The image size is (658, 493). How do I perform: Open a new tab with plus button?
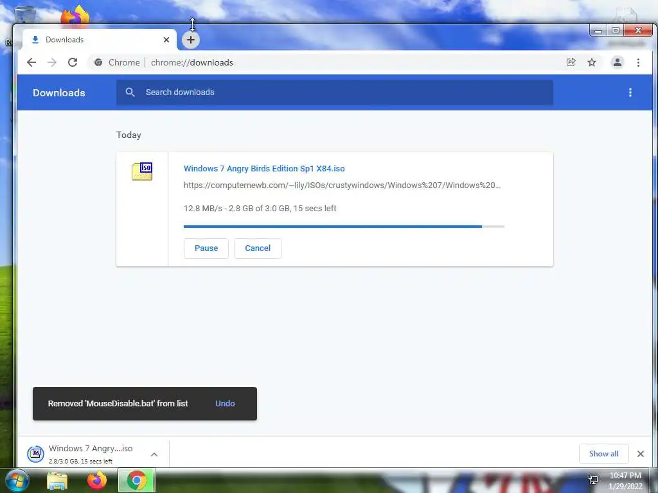pos(190,40)
